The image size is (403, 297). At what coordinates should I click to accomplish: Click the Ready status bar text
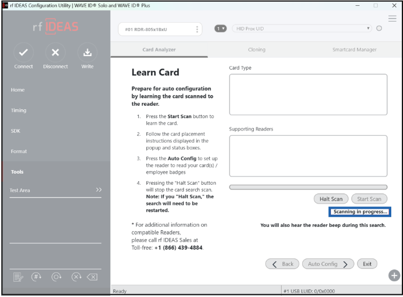(x=119, y=291)
